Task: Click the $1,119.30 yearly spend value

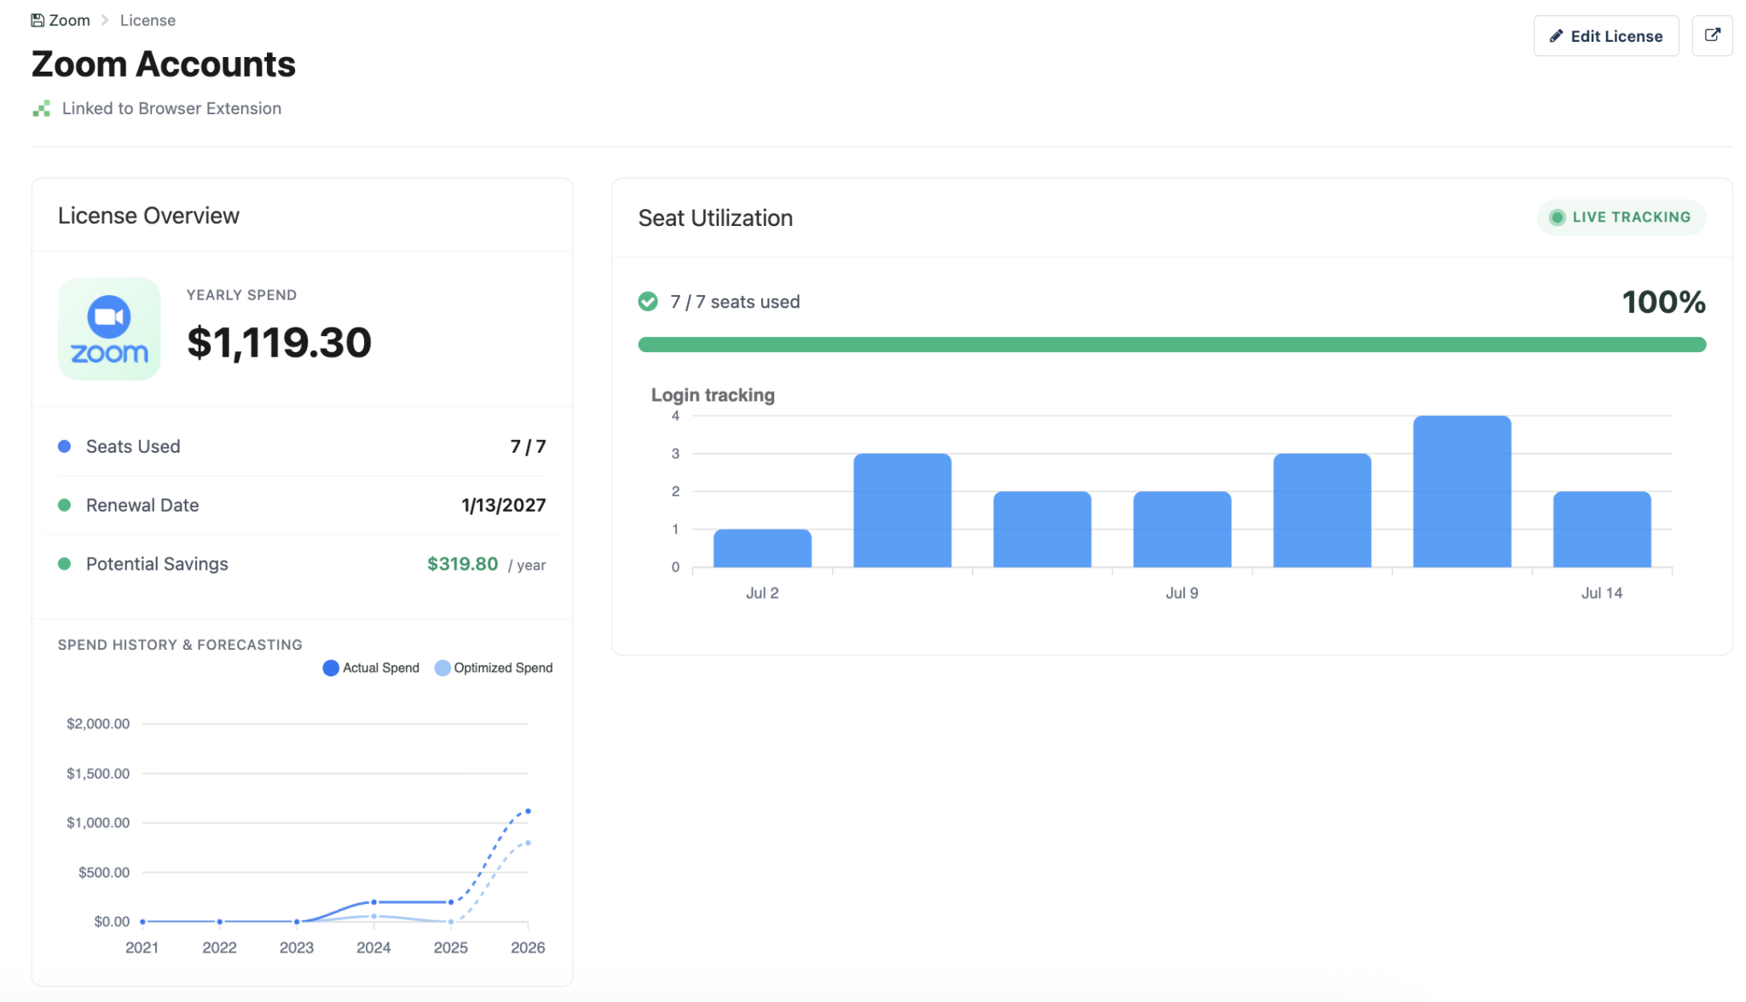Action: (279, 342)
